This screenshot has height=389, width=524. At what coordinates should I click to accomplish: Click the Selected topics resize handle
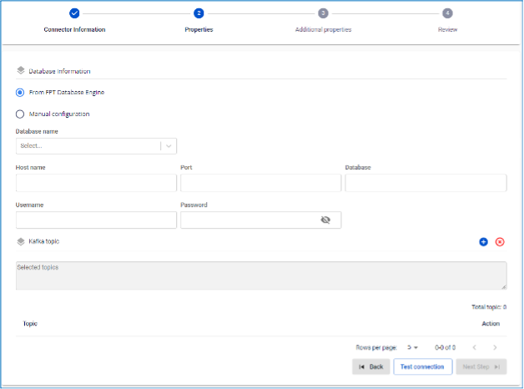[x=504, y=286]
